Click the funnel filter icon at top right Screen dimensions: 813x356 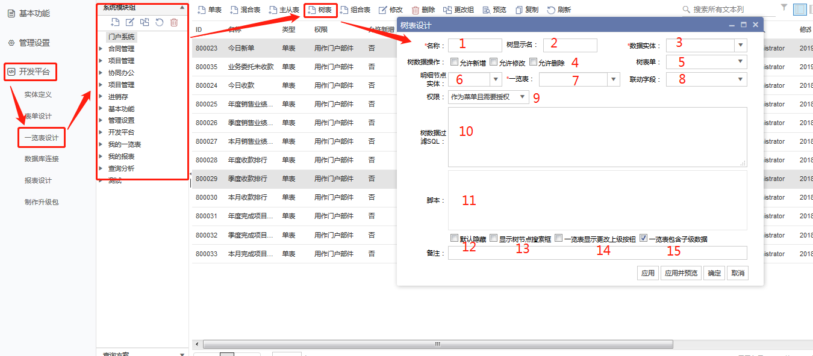tap(783, 8)
